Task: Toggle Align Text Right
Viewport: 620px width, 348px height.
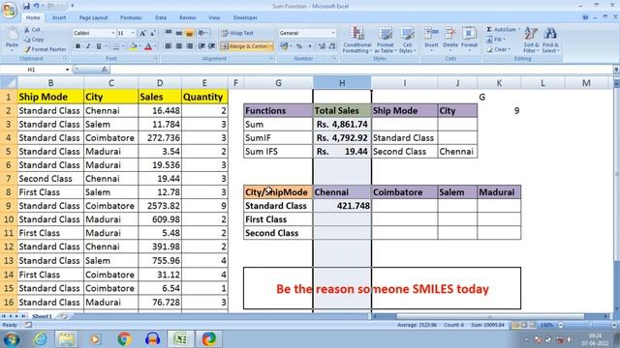Action: 189,46
